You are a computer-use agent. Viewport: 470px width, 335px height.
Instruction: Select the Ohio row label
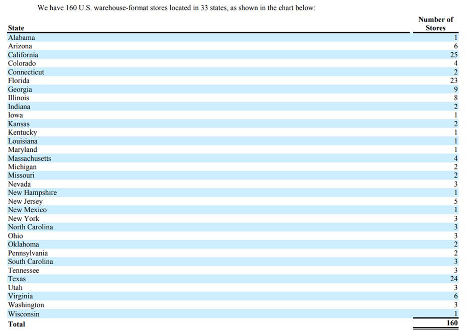click(x=15, y=235)
